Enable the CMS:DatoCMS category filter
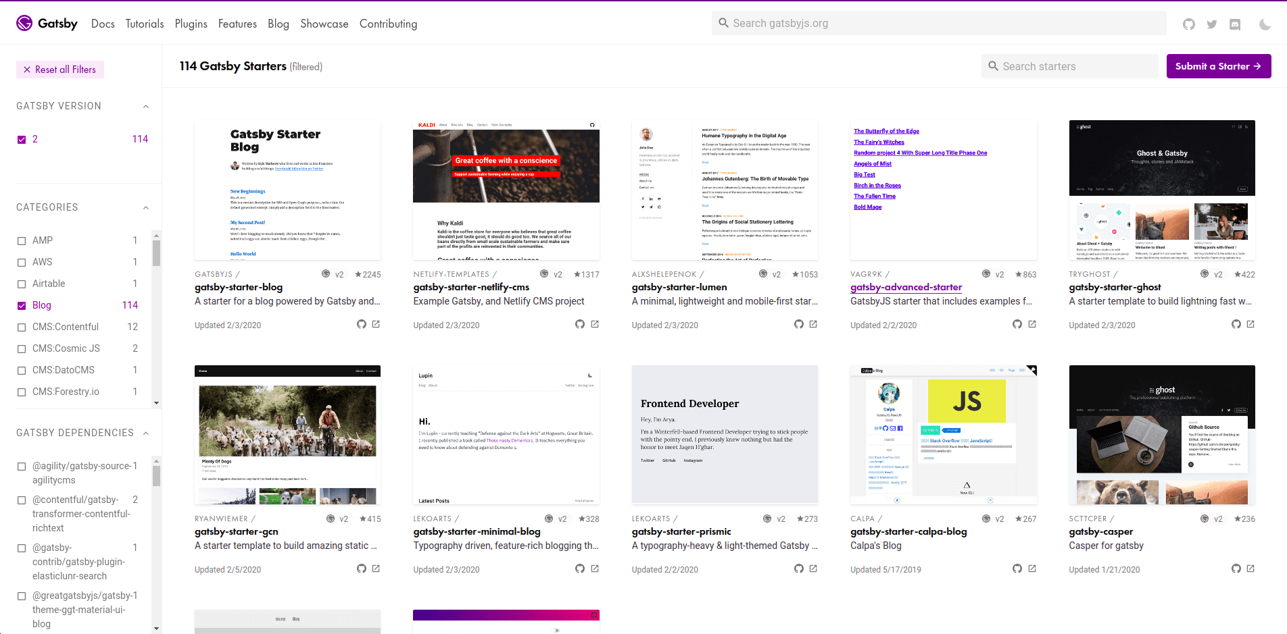This screenshot has width=1287, height=634. coord(22,370)
